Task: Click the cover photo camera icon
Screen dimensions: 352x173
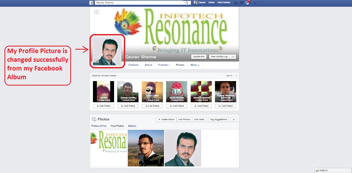Action: pos(97,12)
